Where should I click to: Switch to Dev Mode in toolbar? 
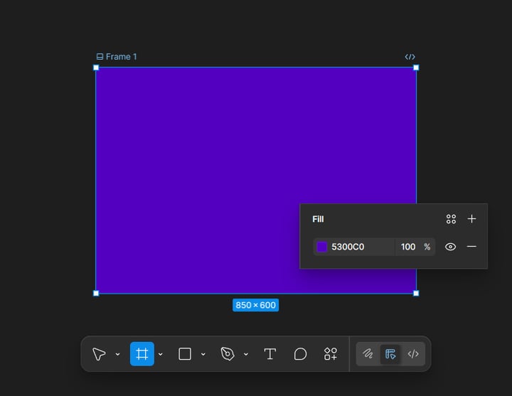(413, 354)
